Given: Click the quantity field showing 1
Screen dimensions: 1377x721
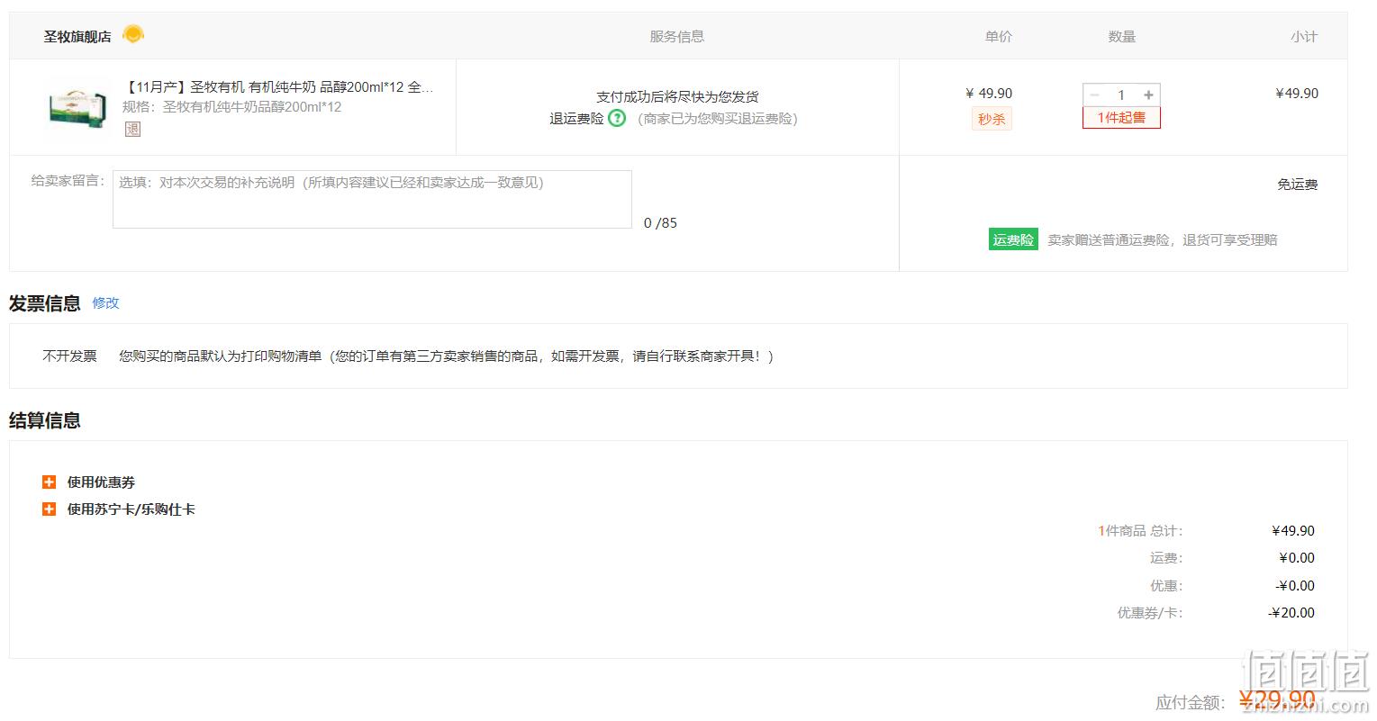Looking at the screenshot, I should [x=1121, y=95].
